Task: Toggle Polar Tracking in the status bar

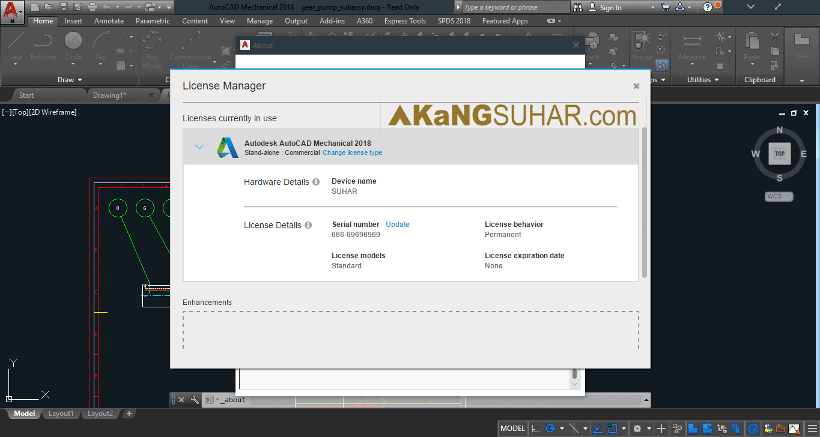Action: click(x=550, y=429)
